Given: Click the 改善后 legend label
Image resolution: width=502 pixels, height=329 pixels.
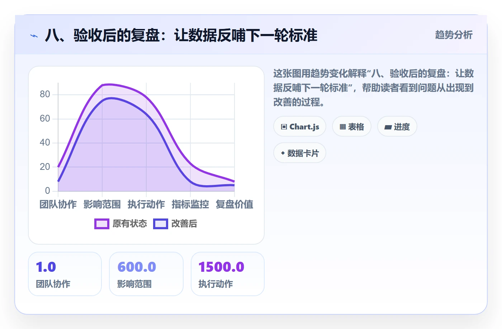Looking at the screenshot, I should [184, 224].
